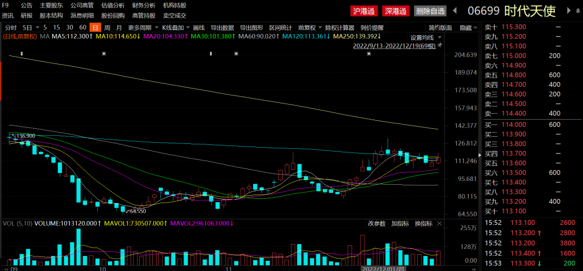Switch to daily K-line period 日
The height and width of the screenshot is (271, 583).
(x=95, y=27)
